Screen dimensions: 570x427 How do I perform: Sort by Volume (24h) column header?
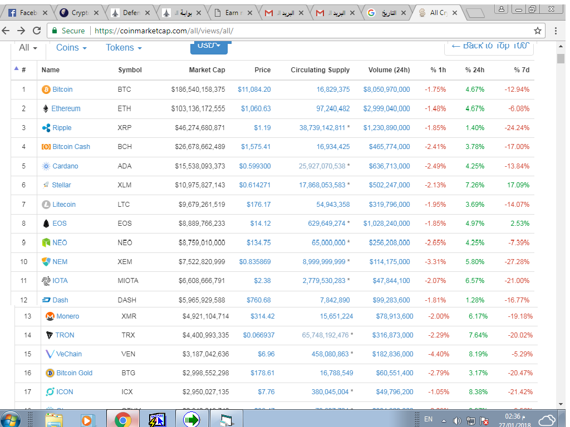coord(389,69)
